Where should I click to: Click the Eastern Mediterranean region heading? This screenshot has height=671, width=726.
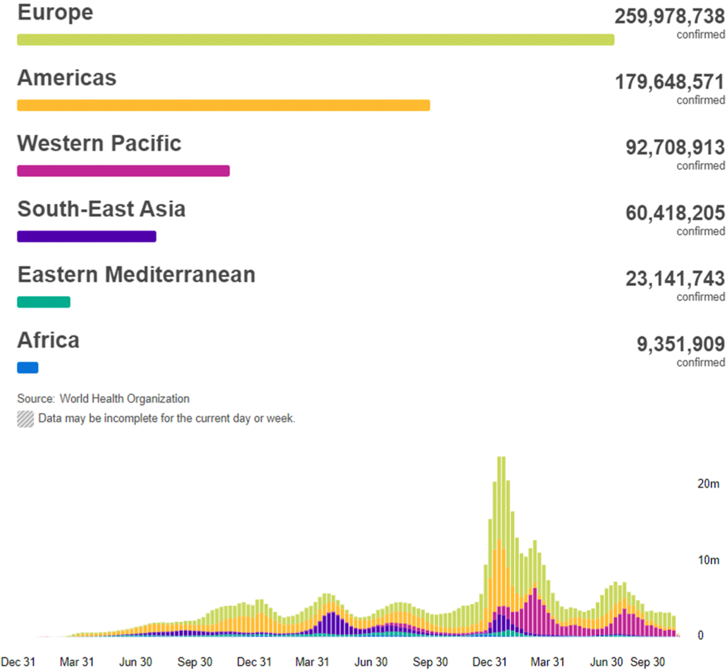coord(136,275)
